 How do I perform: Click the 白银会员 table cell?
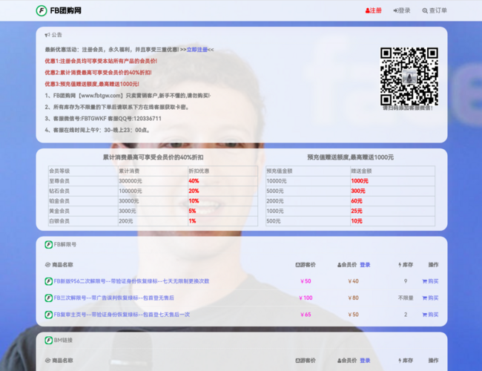coord(83,221)
